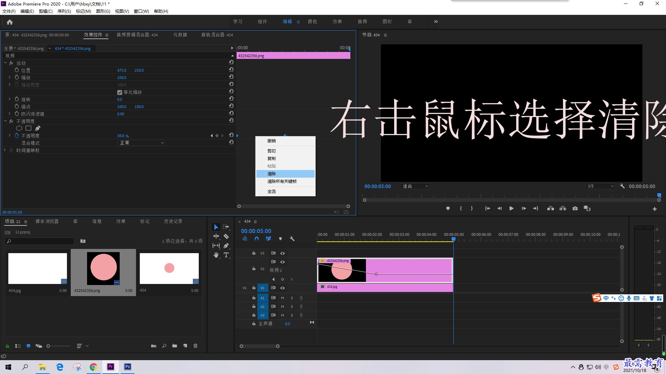This screenshot has height=374, width=666.
Task: Select the Razor tool
Action: [x=226, y=236]
